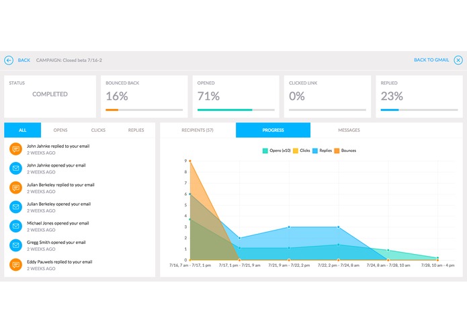
Task: Click x-axis label '7/24, 8 am - 7/28, 10 am'
Action: pos(388,265)
